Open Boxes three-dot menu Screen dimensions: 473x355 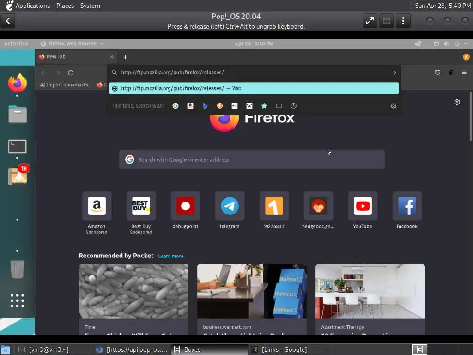point(403,21)
